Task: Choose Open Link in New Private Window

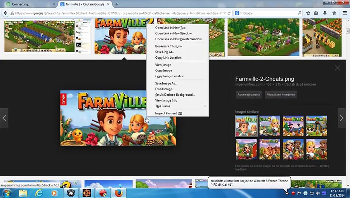Action: point(178,39)
